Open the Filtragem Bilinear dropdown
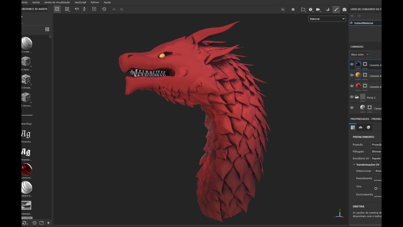 click(376, 152)
